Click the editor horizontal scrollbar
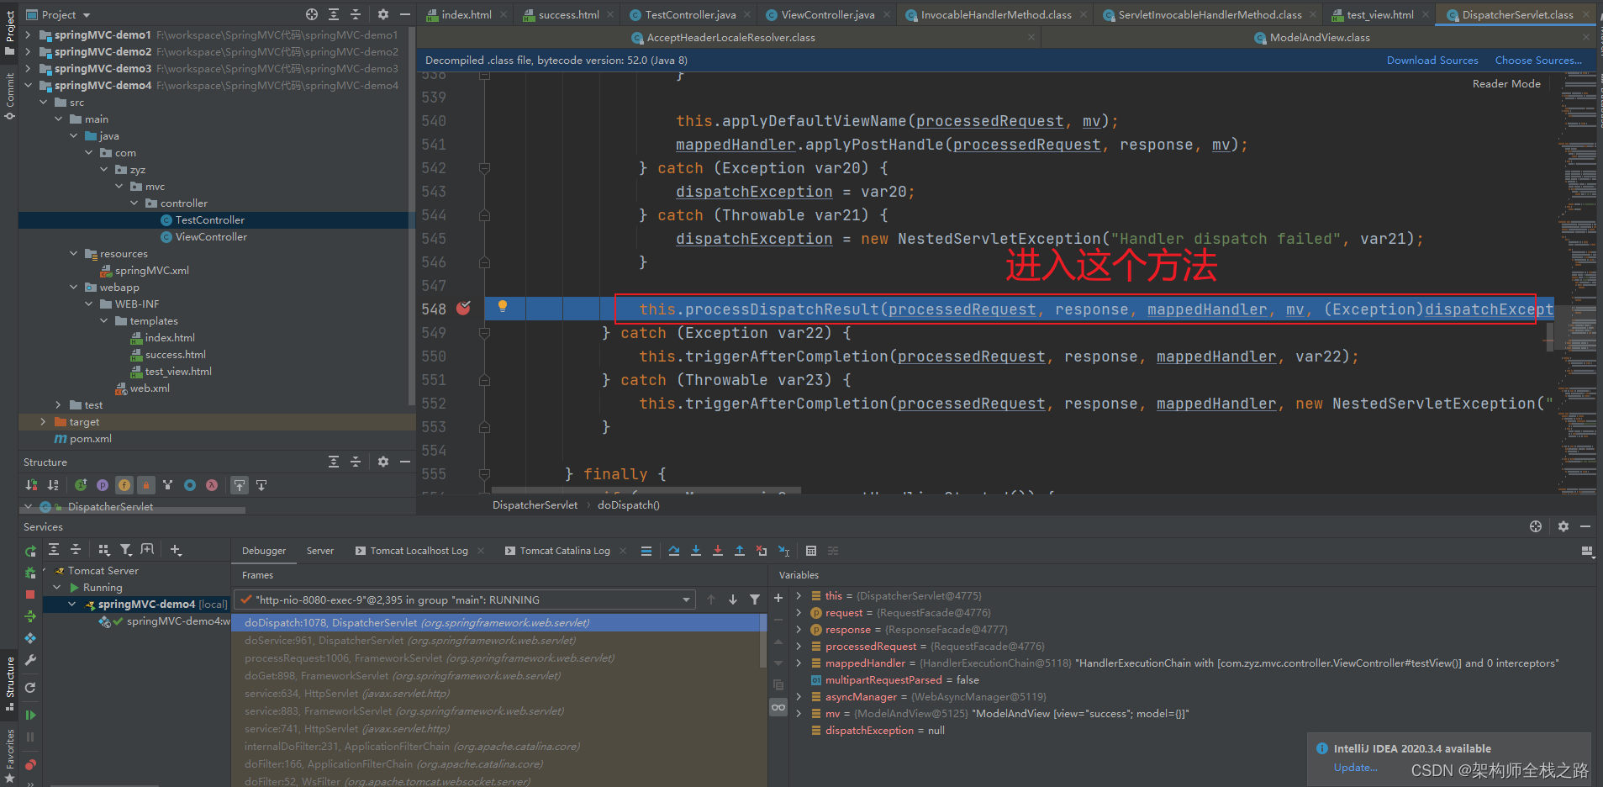 point(646,489)
